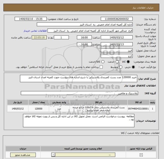This screenshot has height=159, width=164.
Task: Click the unit cell عدد
Action: point(59,109)
